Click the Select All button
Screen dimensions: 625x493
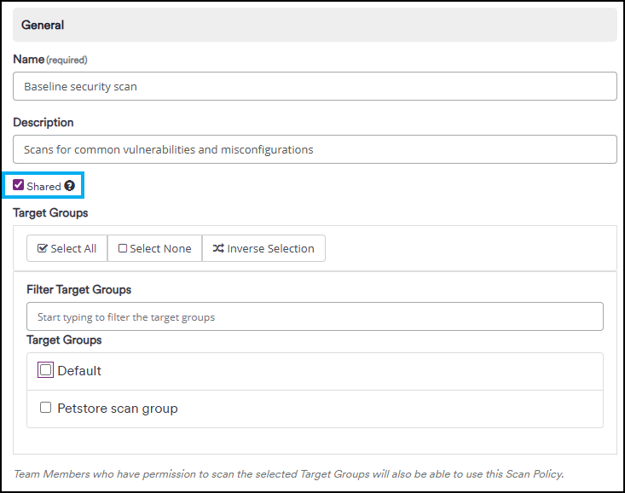[x=67, y=248]
